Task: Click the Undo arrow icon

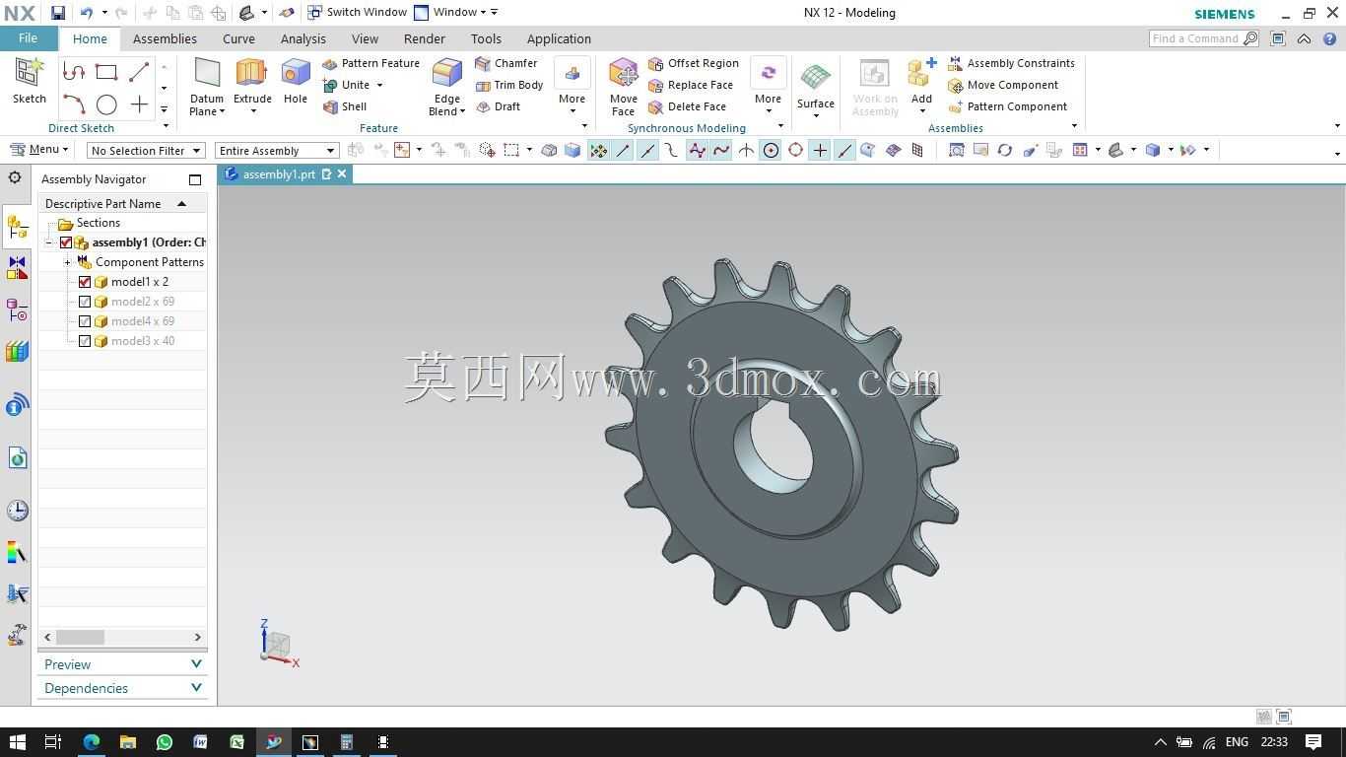Action: tap(87, 13)
